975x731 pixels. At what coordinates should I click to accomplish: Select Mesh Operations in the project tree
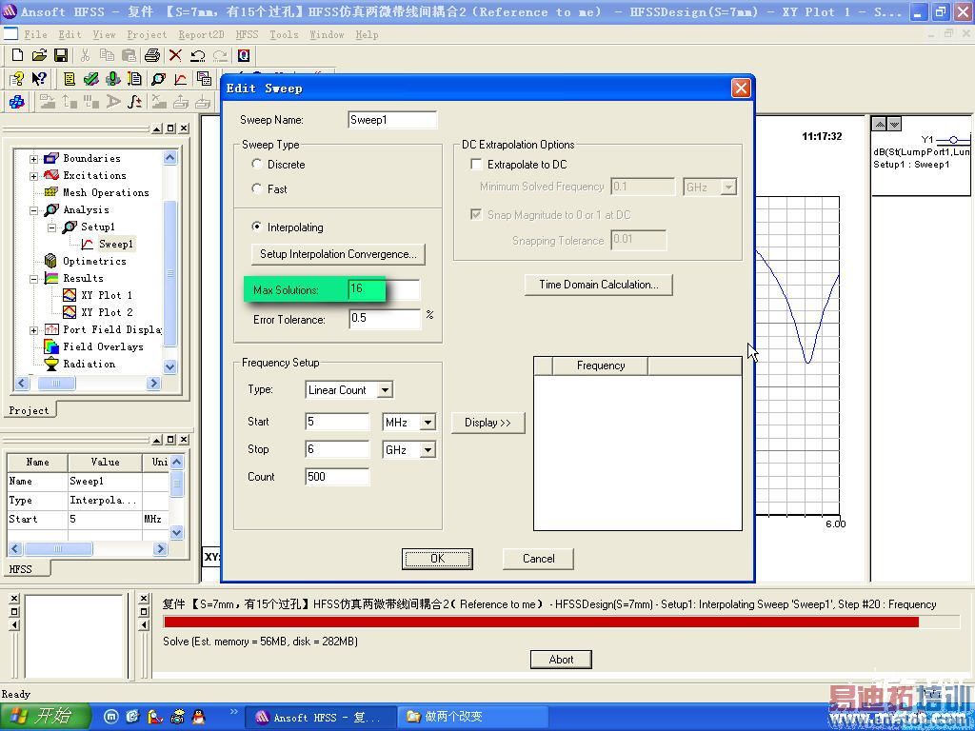[106, 192]
